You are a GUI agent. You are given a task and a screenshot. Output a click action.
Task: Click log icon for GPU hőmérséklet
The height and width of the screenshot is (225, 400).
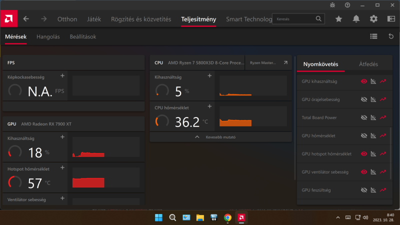point(373,135)
